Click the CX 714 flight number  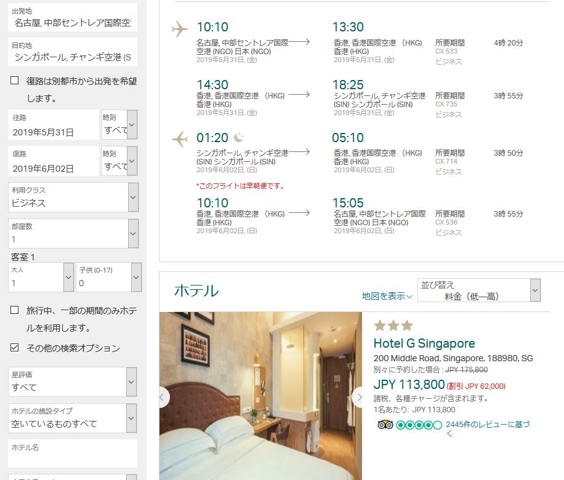(446, 161)
